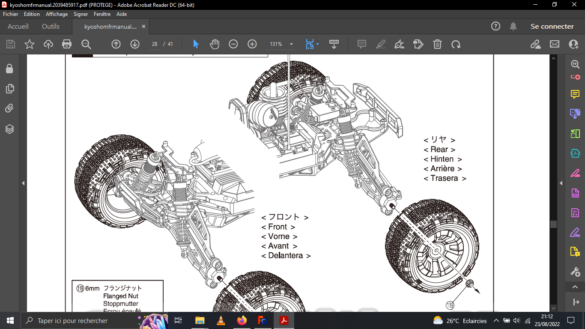
Task: Click the Delete trash icon
Action: (437, 44)
